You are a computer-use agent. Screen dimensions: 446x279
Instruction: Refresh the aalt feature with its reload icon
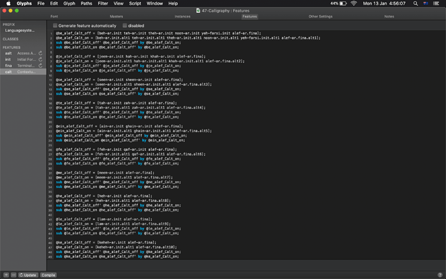coord(40,53)
